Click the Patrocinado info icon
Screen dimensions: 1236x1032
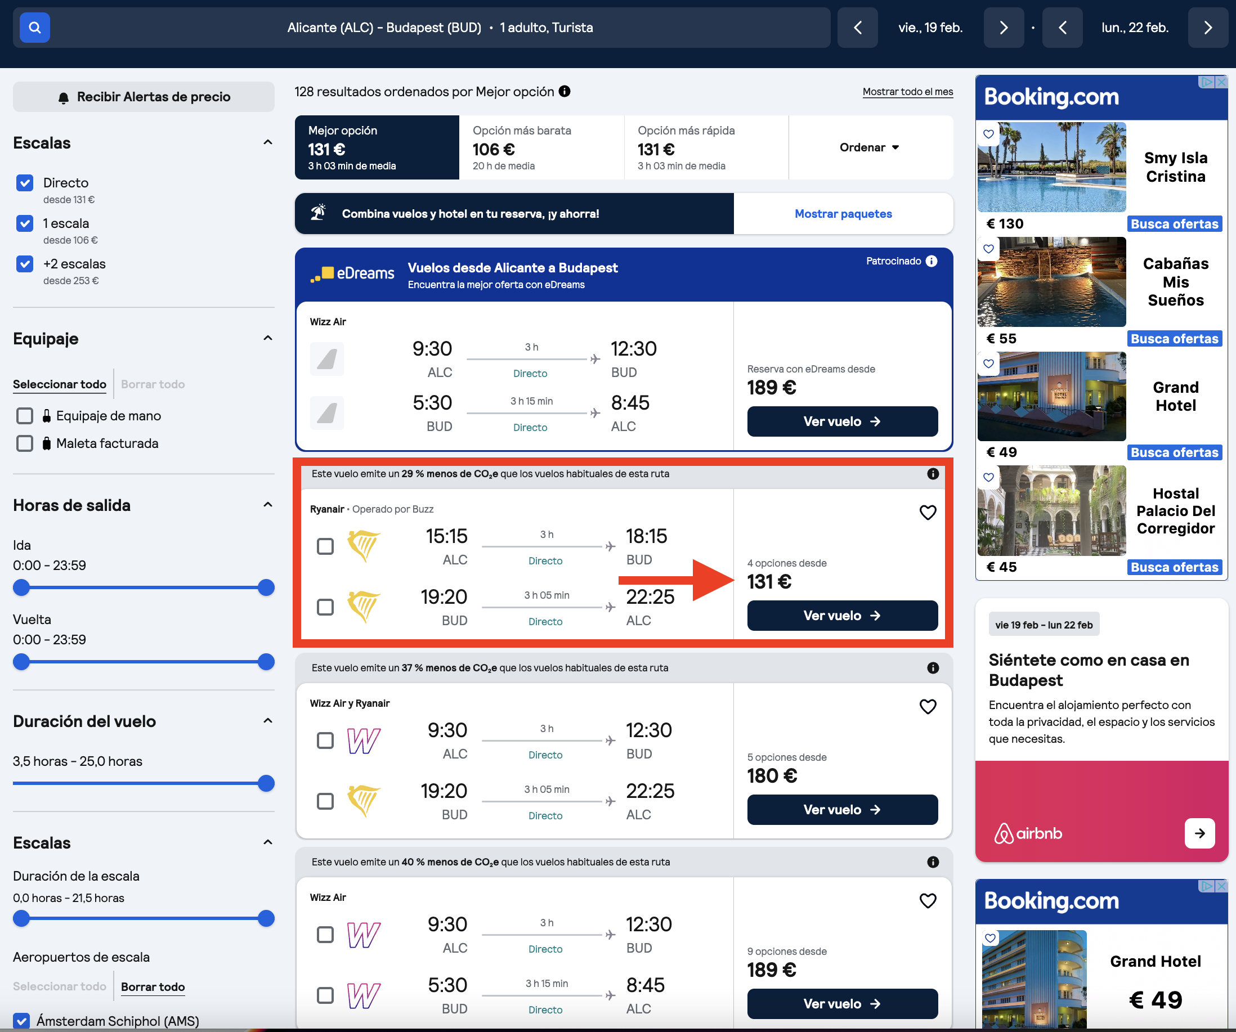pyautogui.click(x=931, y=261)
